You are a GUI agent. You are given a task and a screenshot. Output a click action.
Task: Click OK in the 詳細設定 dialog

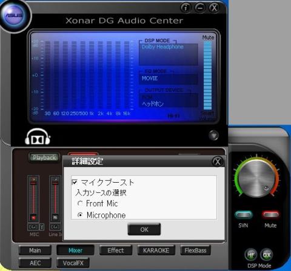coord(144,229)
